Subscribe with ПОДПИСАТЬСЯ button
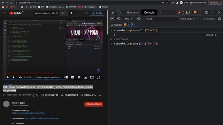 pos(94,104)
